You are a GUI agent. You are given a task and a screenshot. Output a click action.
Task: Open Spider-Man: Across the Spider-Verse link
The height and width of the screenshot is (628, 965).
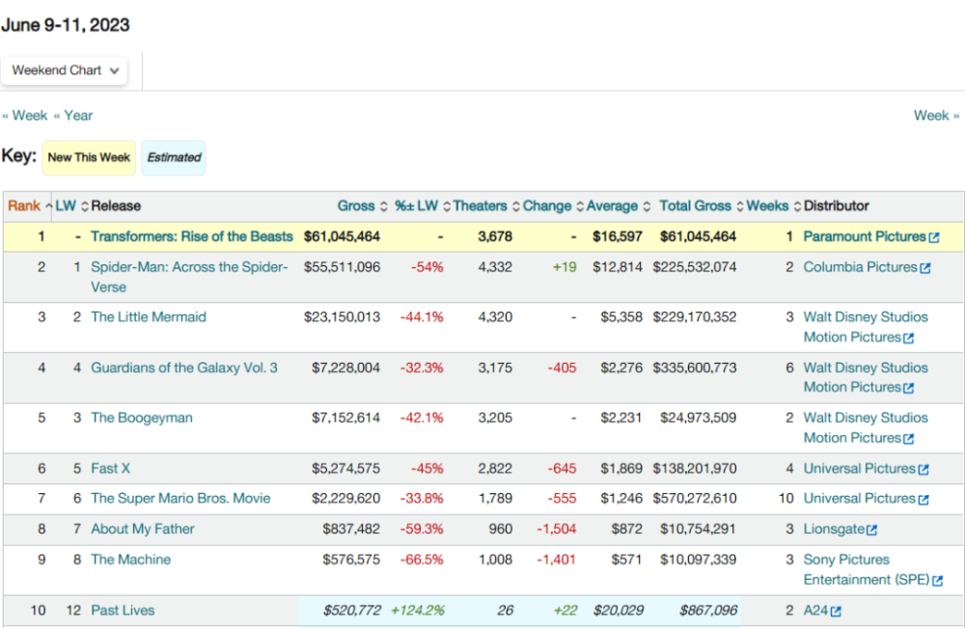189,277
